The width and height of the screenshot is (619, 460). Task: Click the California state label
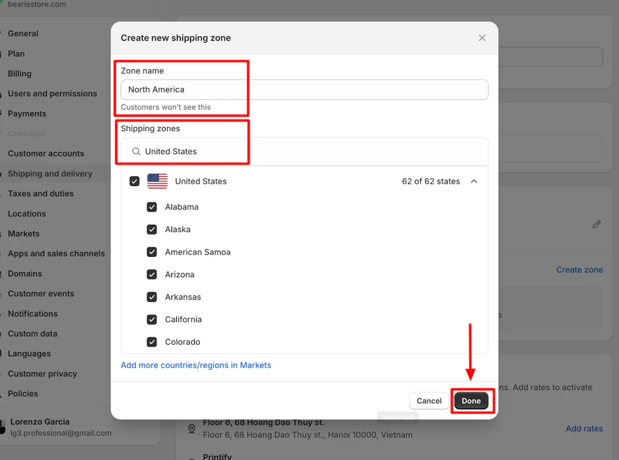(x=183, y=319)
